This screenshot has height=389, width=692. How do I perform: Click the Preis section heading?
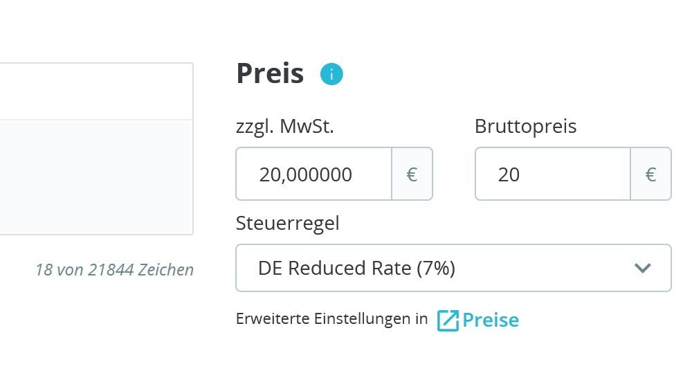point(270,73)
